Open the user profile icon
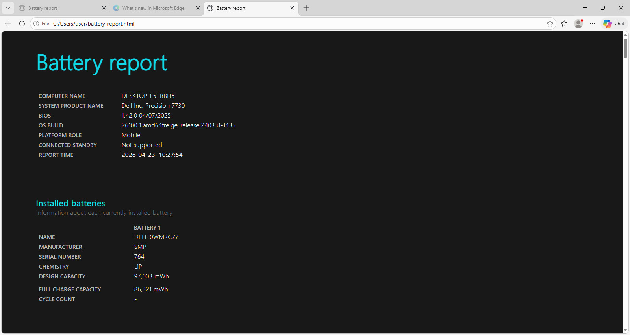The width and height of the screenshot is (630, 335). pyautogui.click(x=578, y=24)
